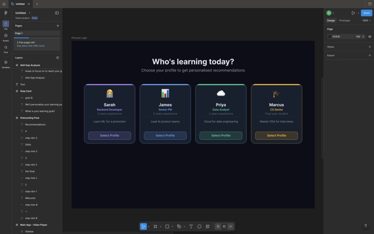374x234 pixels.
Task: Collapse the left sidebar panel icon
Action: pos(57,13)
